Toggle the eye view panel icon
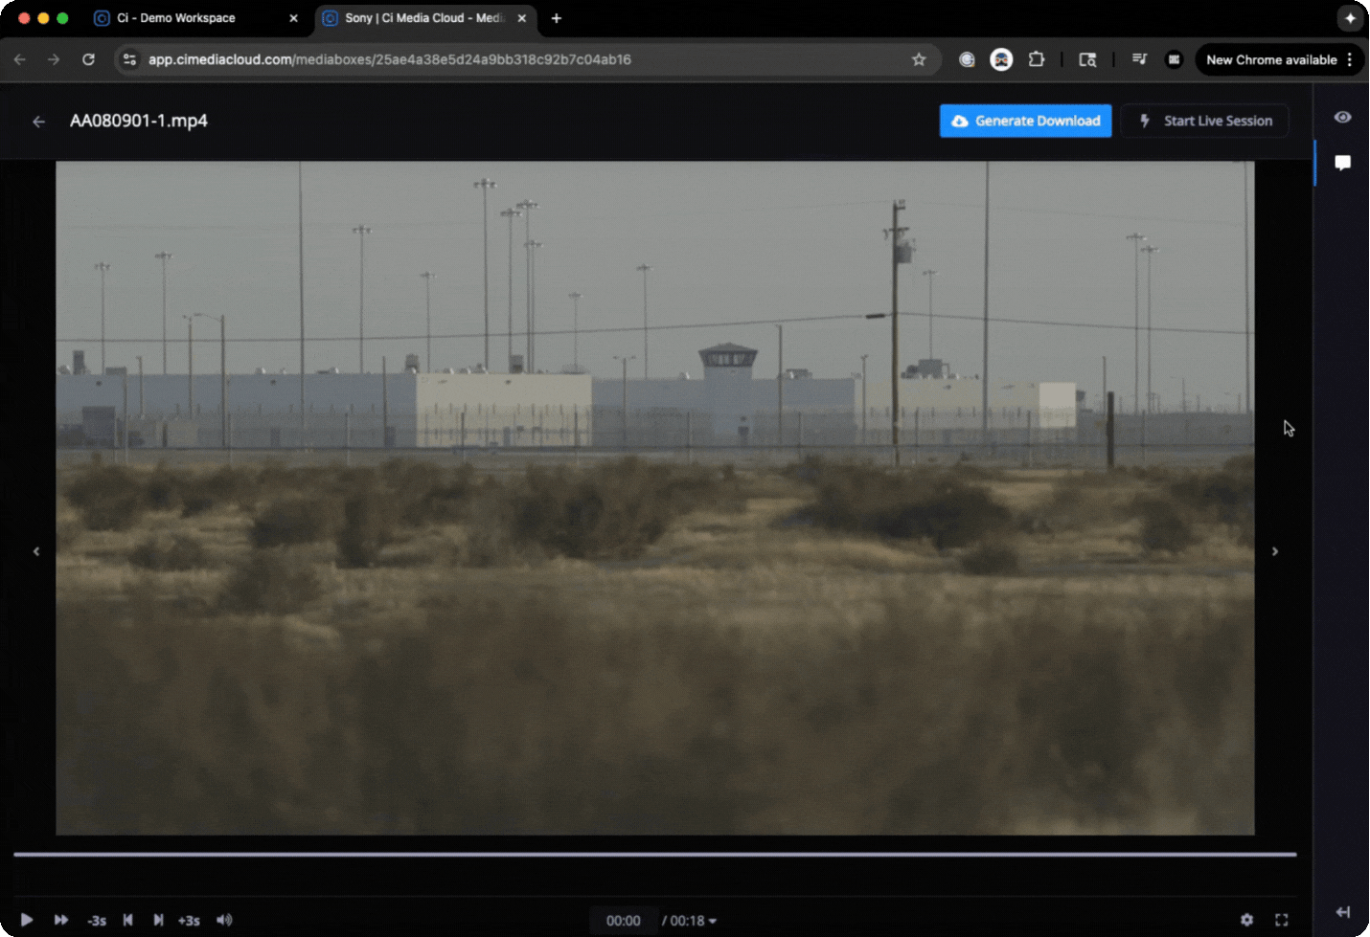This screenshot has height=937, width=1370. coord(1343,117)
